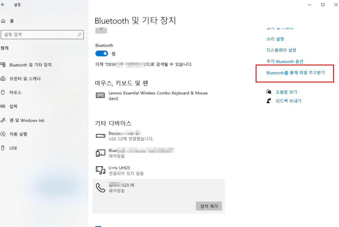Click the Home house icon

tap(3, 21)
